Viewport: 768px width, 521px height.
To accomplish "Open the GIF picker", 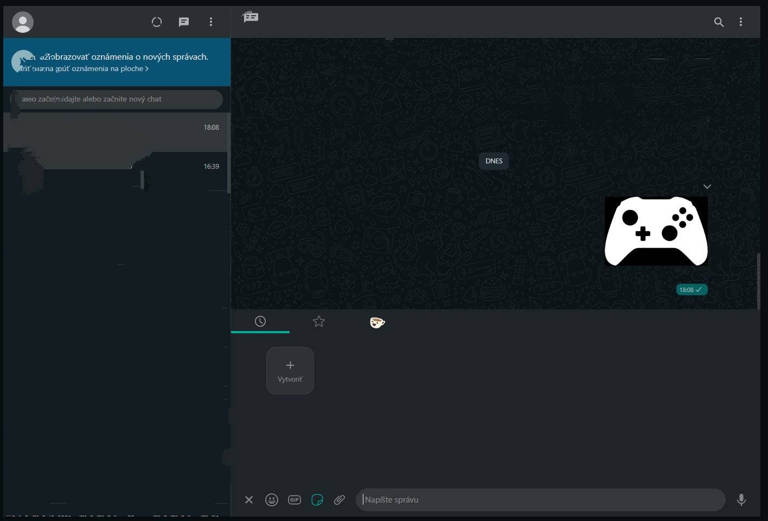I will [295, 500].
